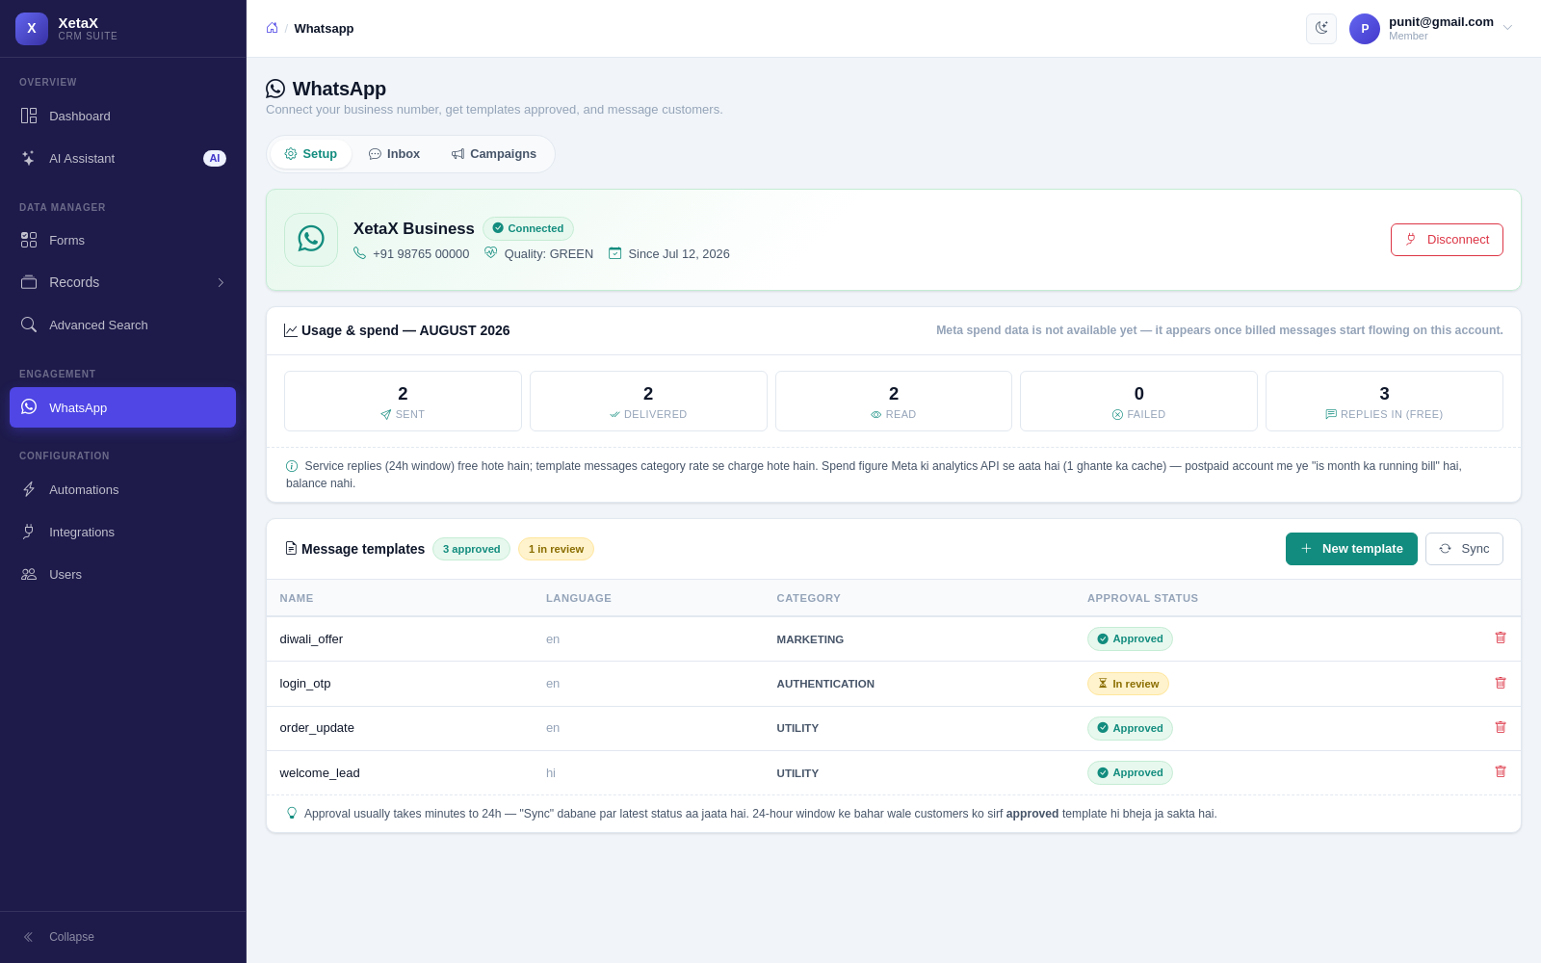Click the Quality: GREEN indicator
This screenshot has width=1541, height=963.
pos(538,253)
